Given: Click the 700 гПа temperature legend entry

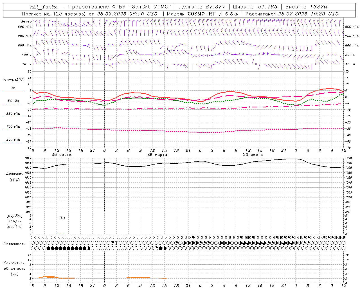Looking at the screenshot, I should tap(13, 127).
